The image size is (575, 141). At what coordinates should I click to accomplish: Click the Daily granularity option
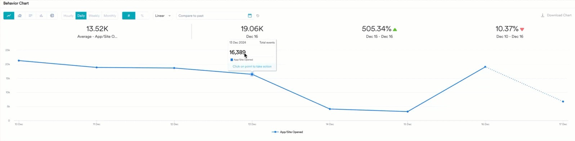point(81,16)
